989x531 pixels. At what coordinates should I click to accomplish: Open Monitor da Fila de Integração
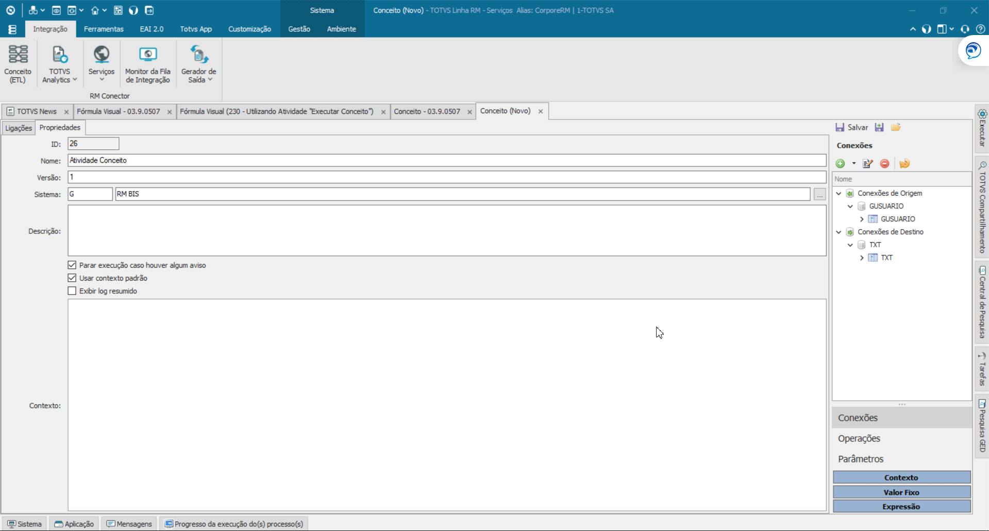coord(148,64)
